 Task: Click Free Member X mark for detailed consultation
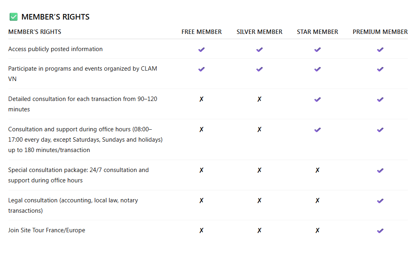tap(201, 99)
